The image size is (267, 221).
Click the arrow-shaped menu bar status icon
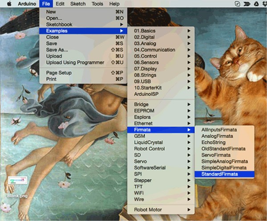click(x=247, y=4)
